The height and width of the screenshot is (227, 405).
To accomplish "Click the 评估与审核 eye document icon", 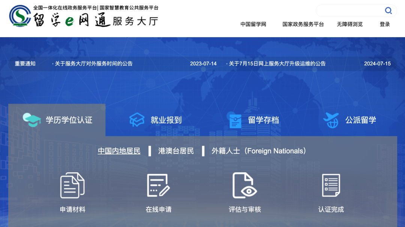I will tap(244, 185).
